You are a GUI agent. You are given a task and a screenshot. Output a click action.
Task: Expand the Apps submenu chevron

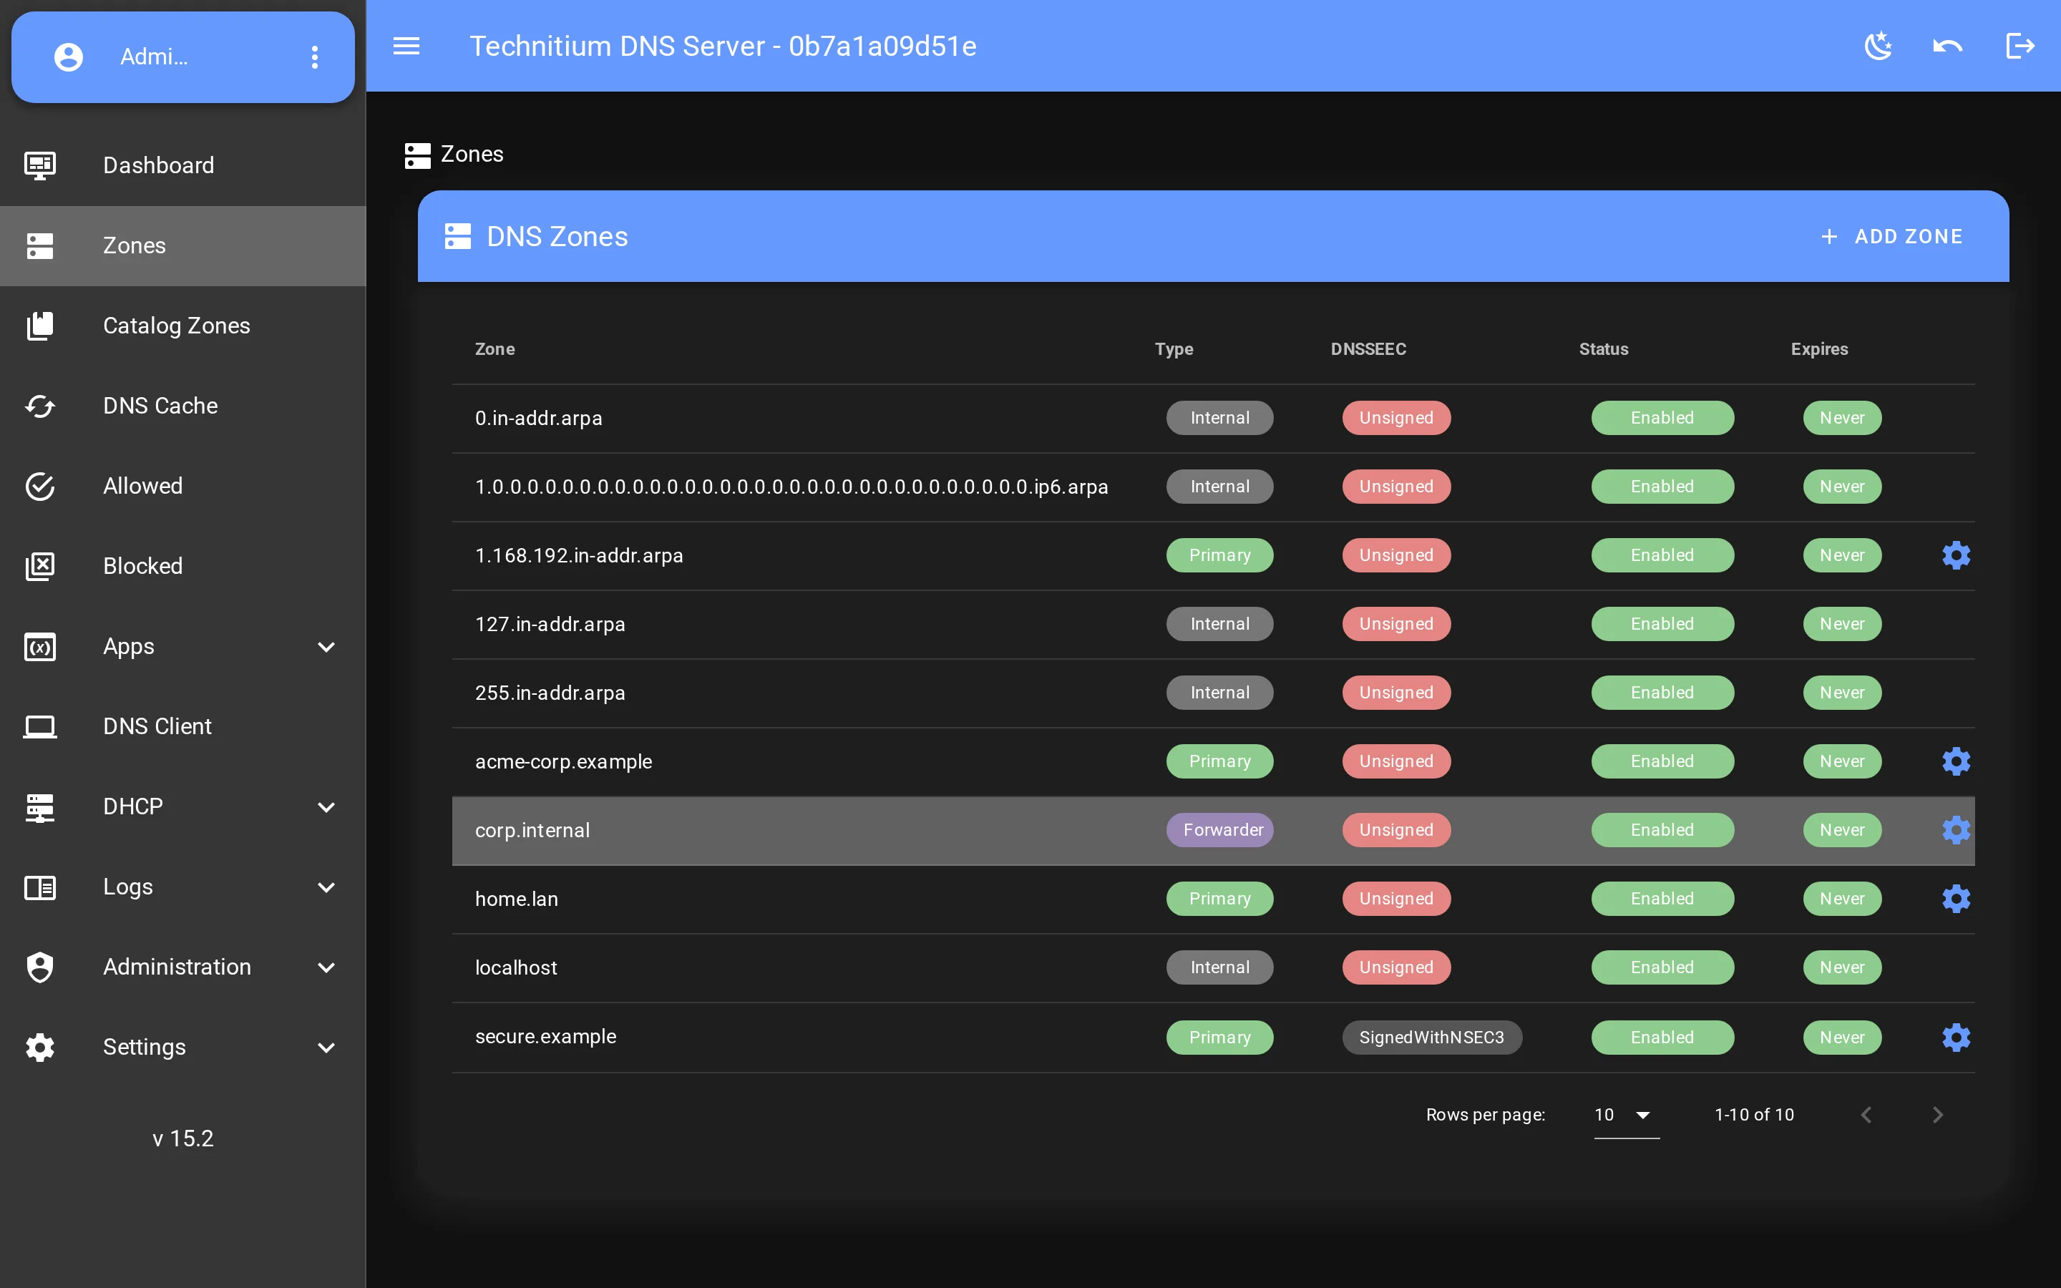pyautogui.click(x=326, y=647)
